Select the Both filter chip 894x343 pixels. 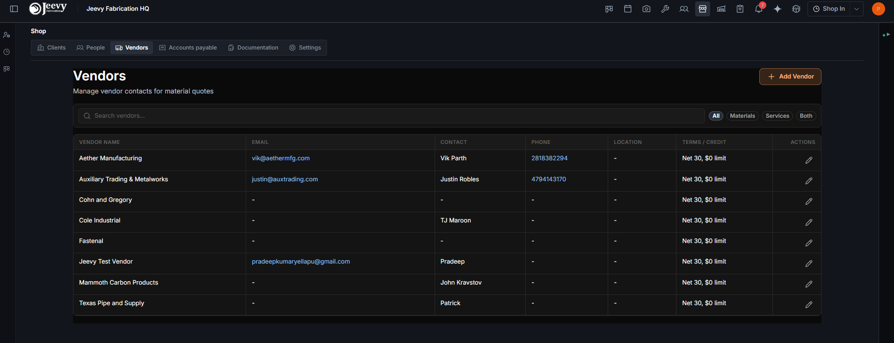(806, 116)
